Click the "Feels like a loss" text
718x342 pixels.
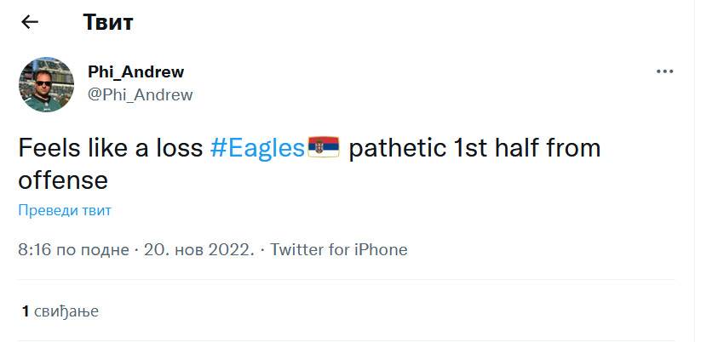(x=111, y=148)
